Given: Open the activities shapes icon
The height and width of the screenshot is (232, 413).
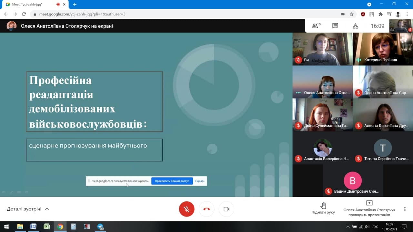Looking at the screenshot, I should pyautogui.click(x=355, y=26).
